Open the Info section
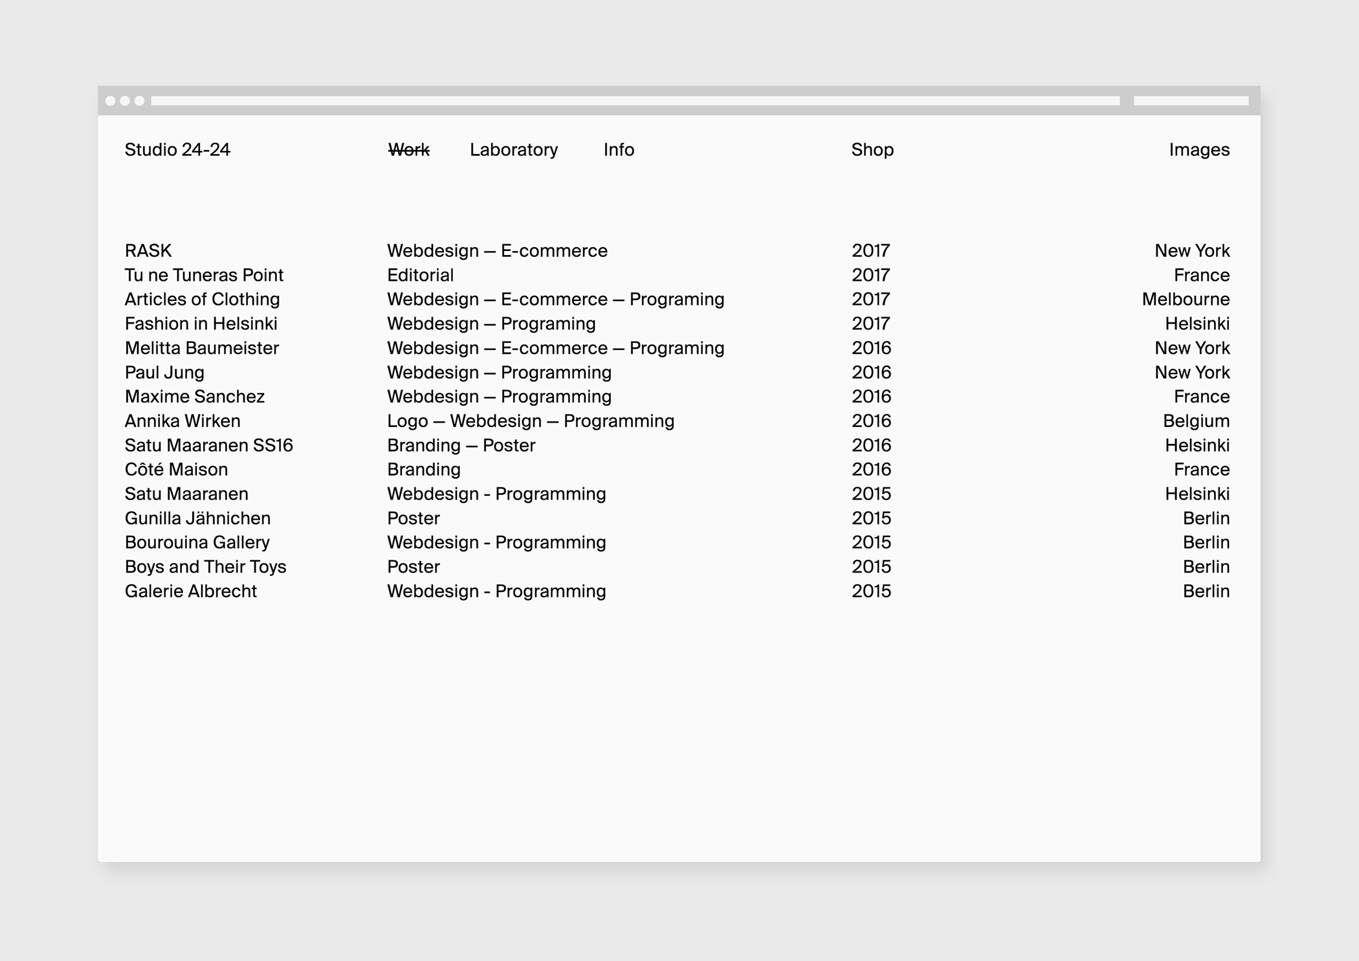 pos(619,149)
